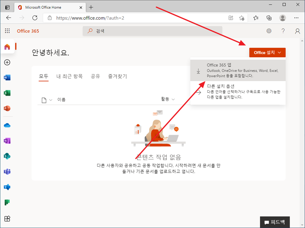305x228 pixels.
Task: Click inside the 검색 search box
Action: [152, 31]
